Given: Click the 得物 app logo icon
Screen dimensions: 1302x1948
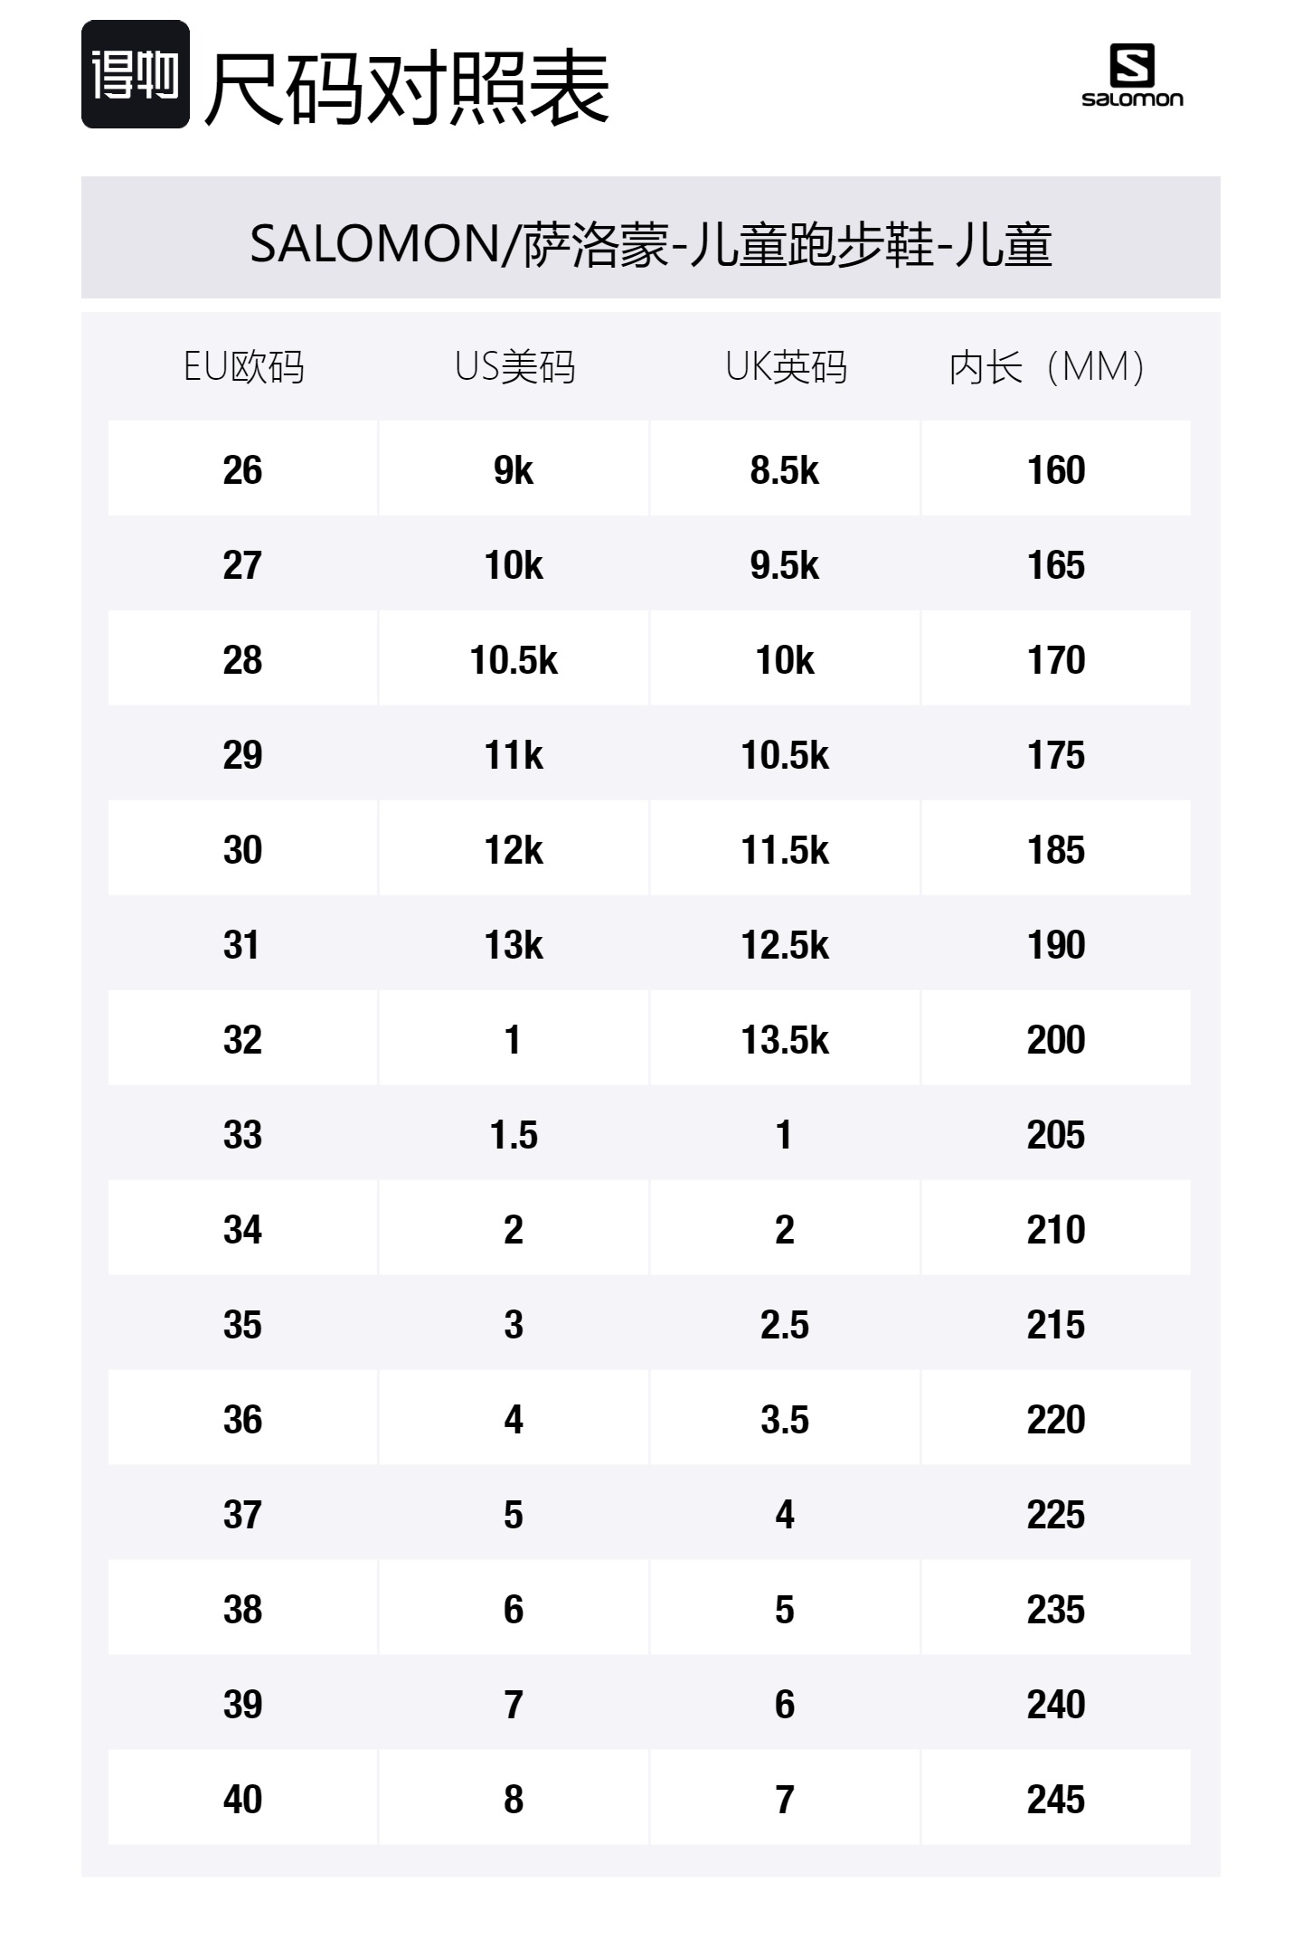Looking at the screenshot, I should 136,74.
